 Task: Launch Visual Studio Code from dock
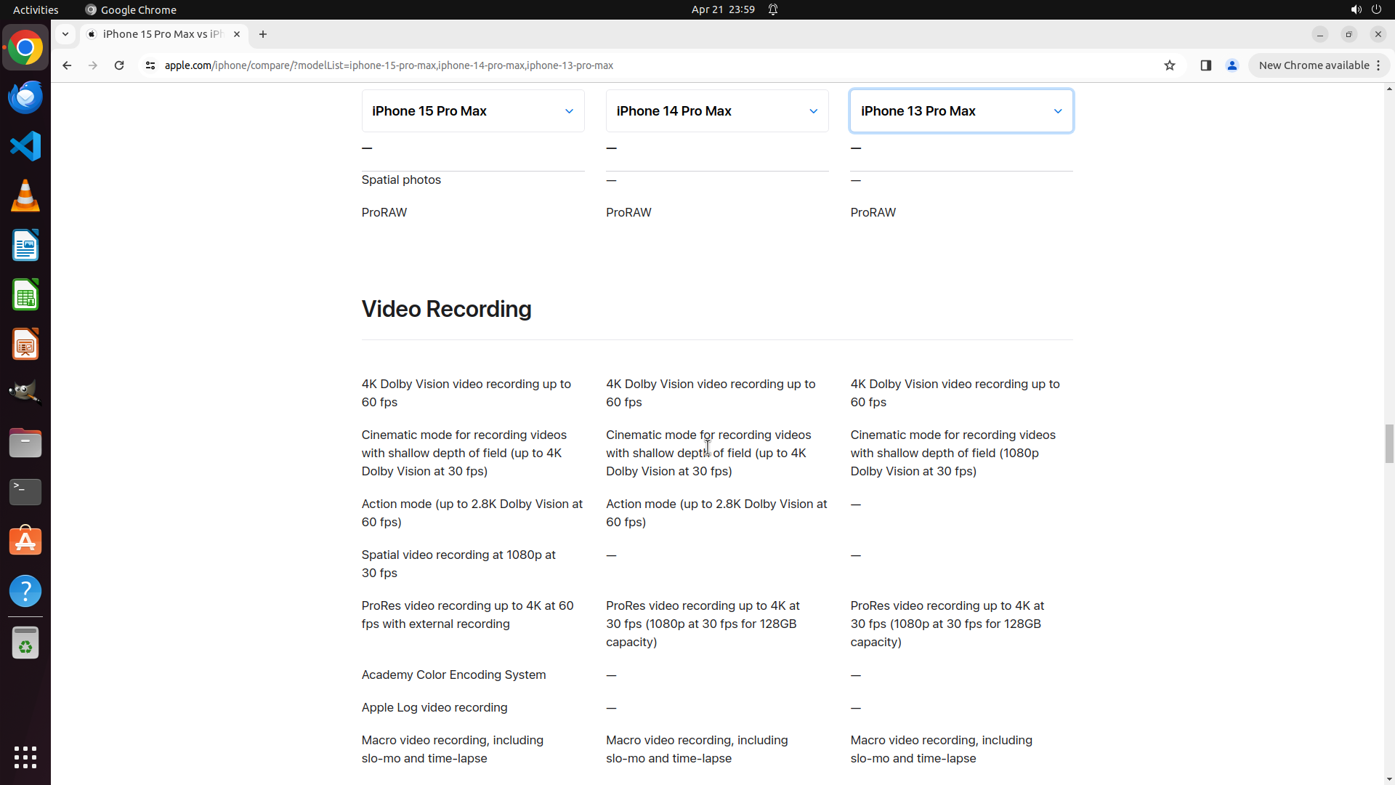click(25, 146)
